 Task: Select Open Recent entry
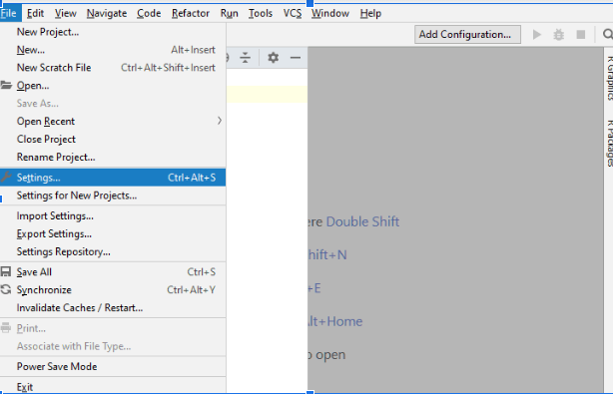pyautogui.click(x=113, y=121)
